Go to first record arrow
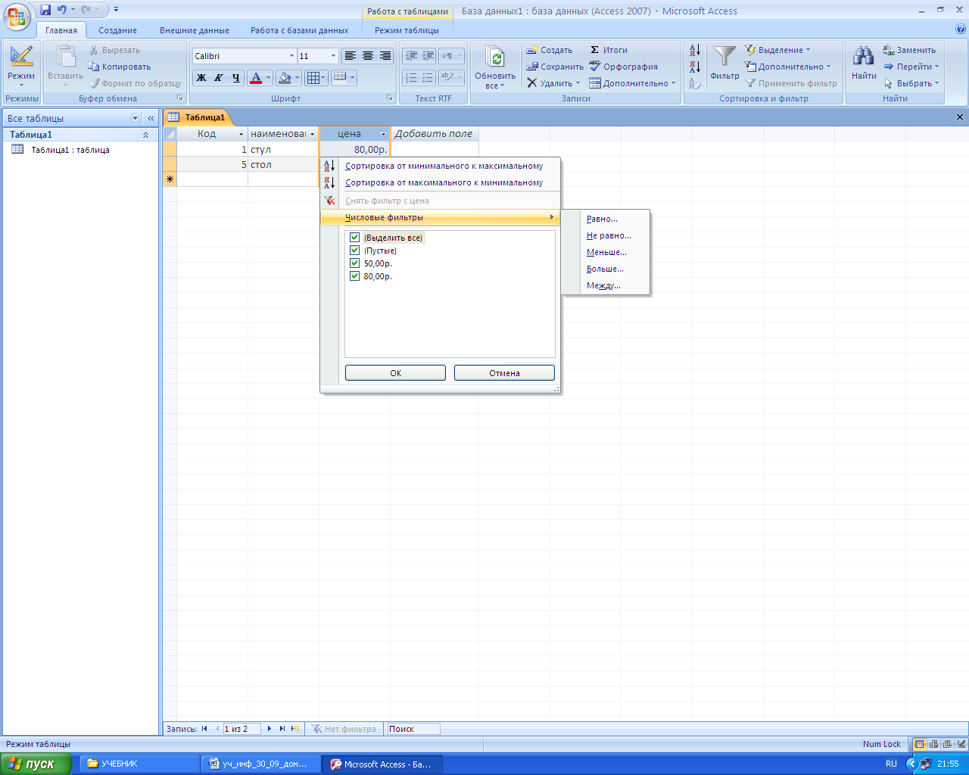The height and width of the screenshot is (775, 969). (x=204, y=729)
